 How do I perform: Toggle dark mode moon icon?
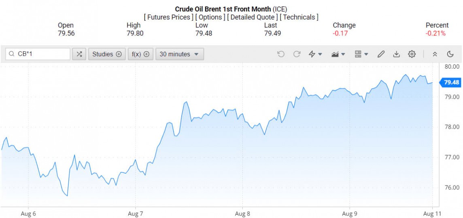pyautogui.click(x=450, y=54)
